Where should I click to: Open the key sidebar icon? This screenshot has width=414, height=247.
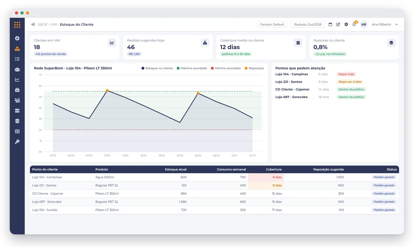click(17, 142)
